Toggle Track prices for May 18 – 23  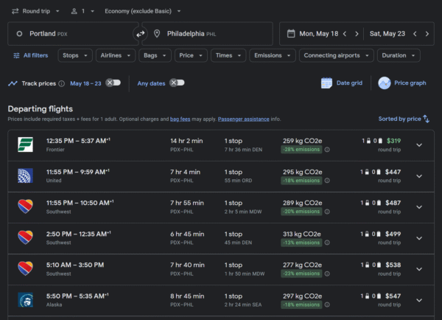point(113,83)
